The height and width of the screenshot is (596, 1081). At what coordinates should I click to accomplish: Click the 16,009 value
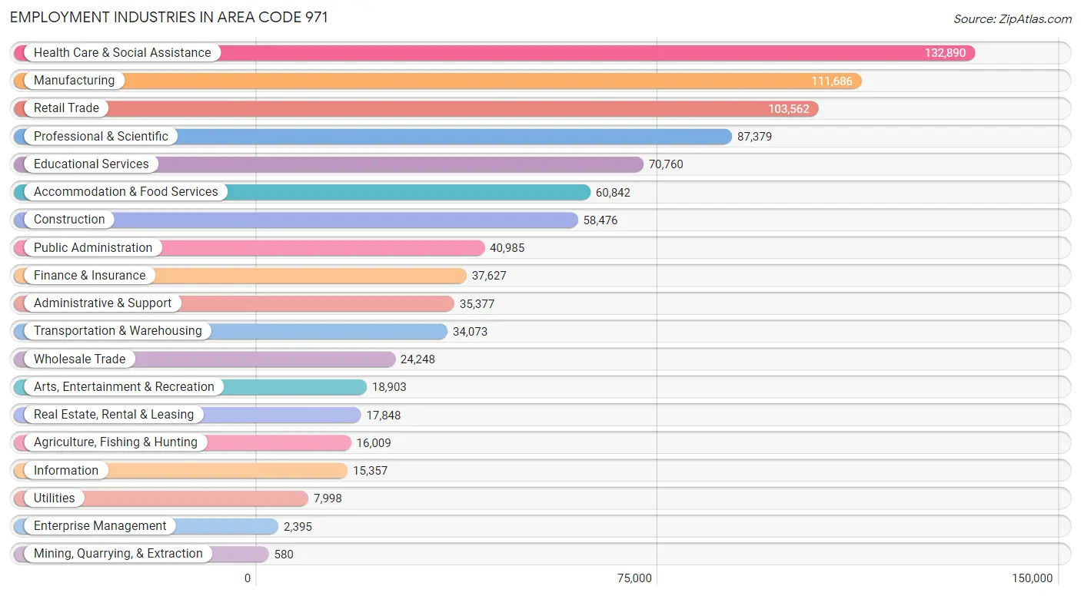[374, 443]
